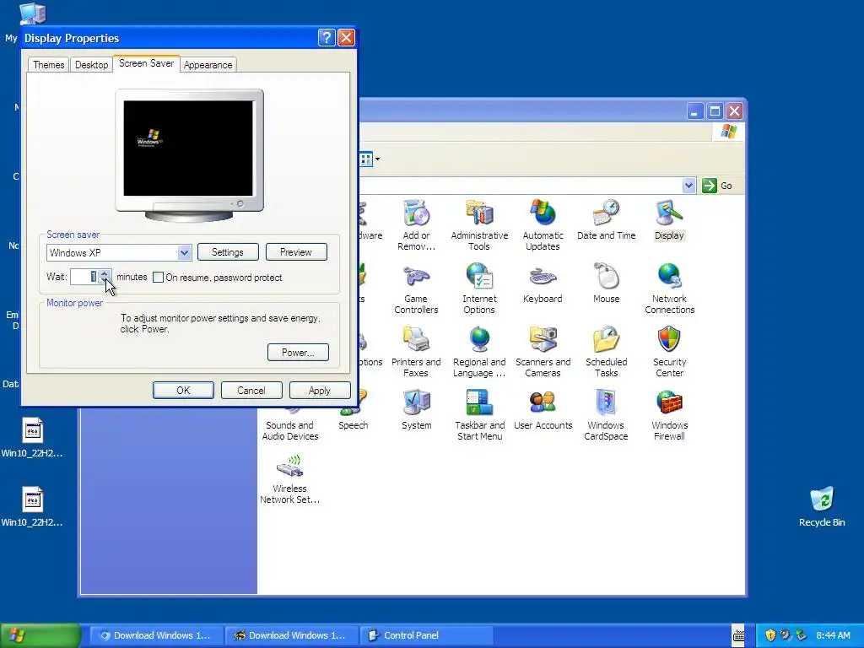Open Internet Options applet
864x648 pixels.
pos(479,289)
